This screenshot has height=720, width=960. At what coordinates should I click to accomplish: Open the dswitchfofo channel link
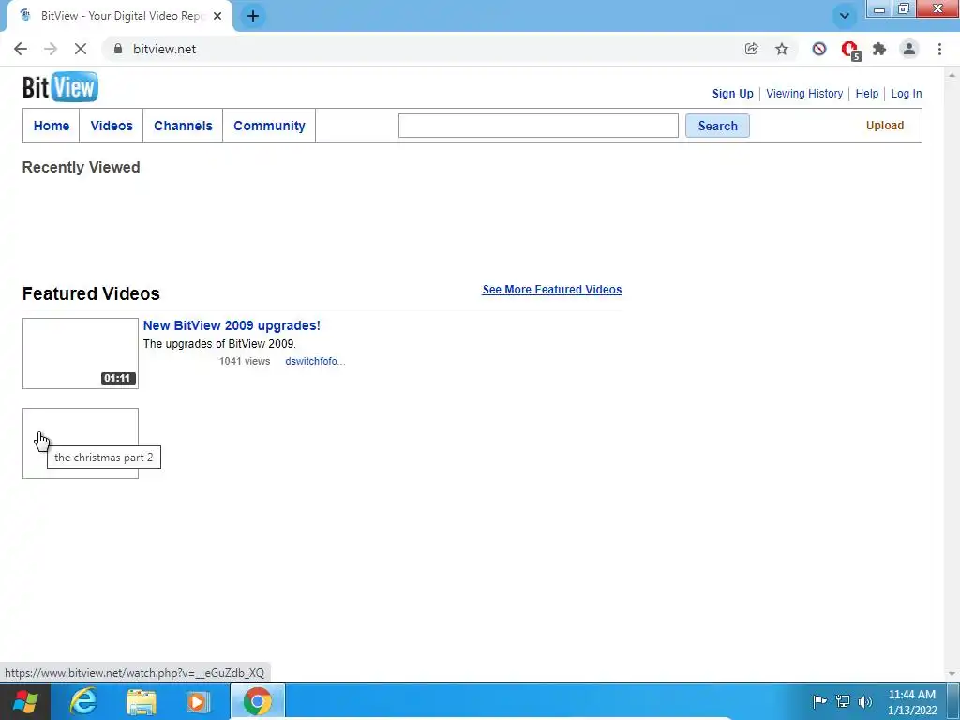click(315, 361)
